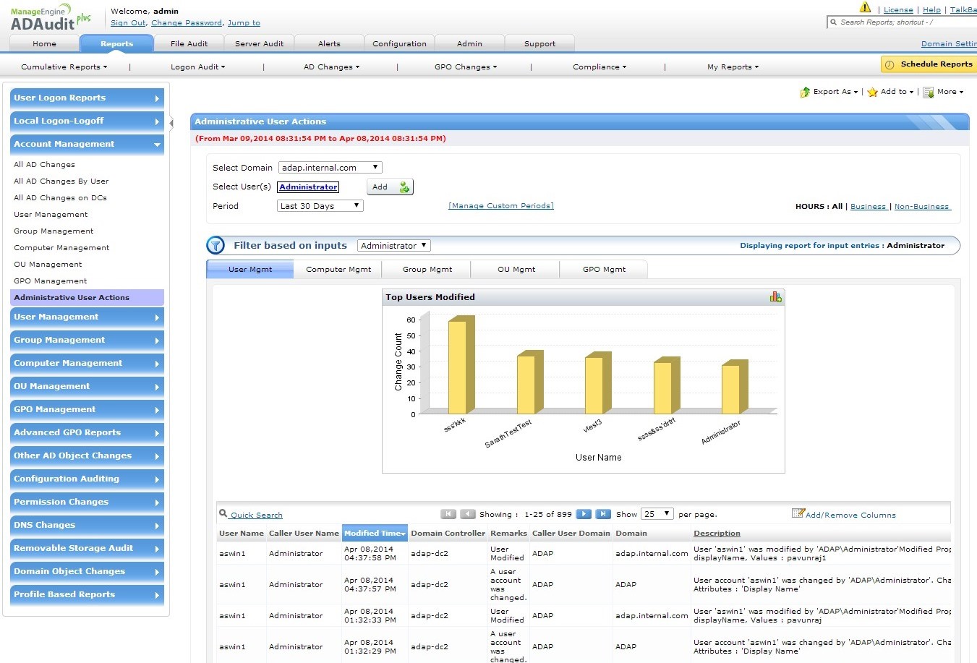Click the tallest yellow bar for sss'kkk
Screen dimensions: 977x663
(x=457, y=367)
